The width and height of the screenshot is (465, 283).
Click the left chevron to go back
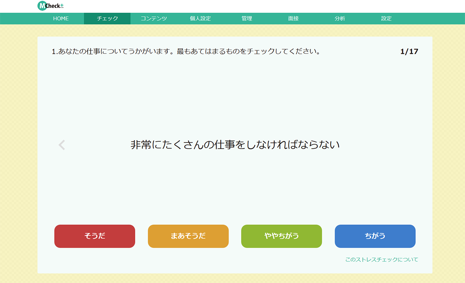[x=61, y=144]
